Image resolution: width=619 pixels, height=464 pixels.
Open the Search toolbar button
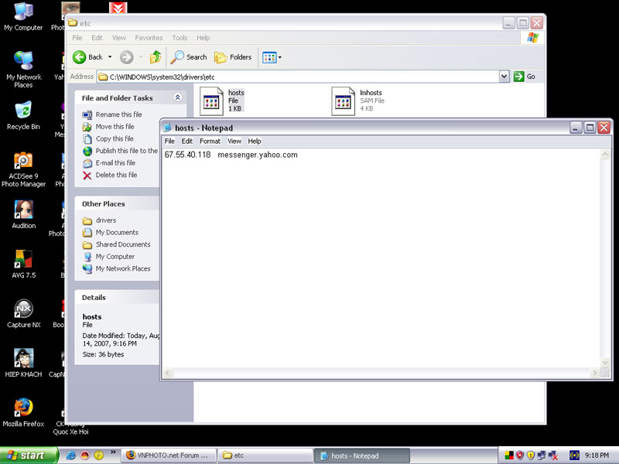(x=190, y=57)
